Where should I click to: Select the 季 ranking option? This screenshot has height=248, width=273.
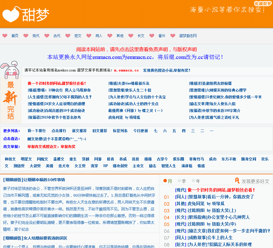tap(182, 181)
